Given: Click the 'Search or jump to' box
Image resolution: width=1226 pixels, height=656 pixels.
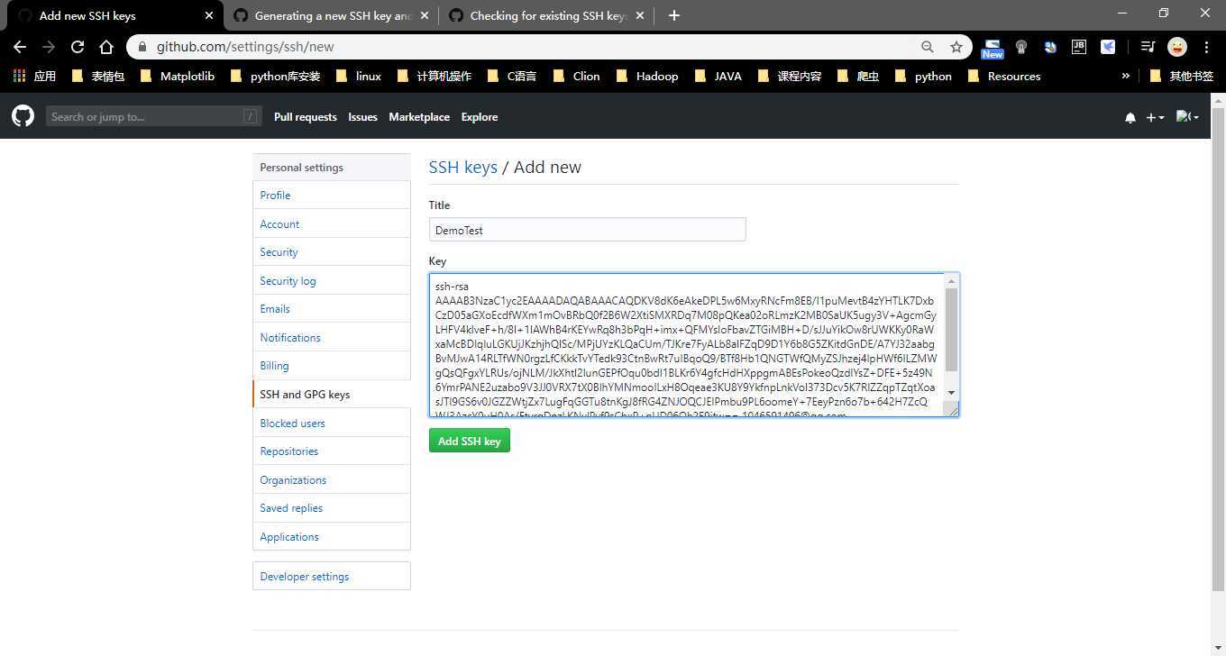Looking at the screenshot, I should click(x=152, y=116).
